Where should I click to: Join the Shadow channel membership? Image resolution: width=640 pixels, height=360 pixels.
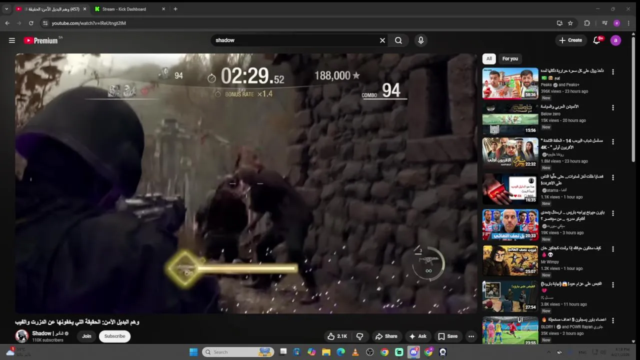click(x=86, y=336)
